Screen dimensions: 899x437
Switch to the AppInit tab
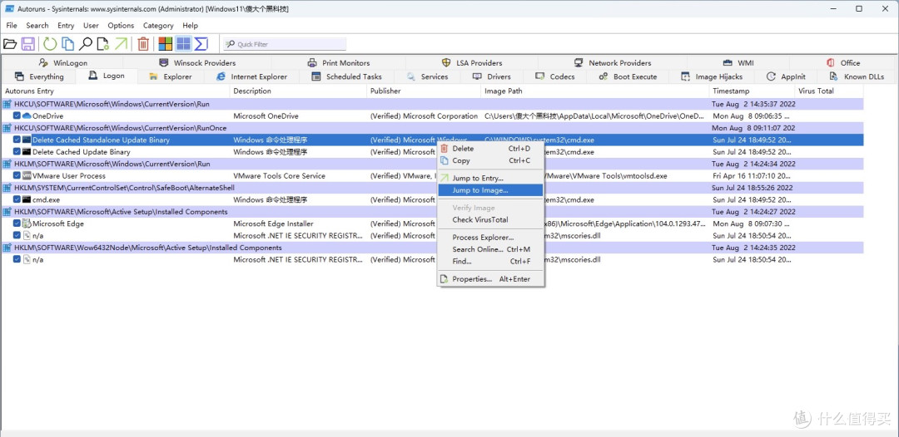tap(786, 76)
